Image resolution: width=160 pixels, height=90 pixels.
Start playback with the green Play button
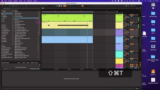(x=57, y=6)
